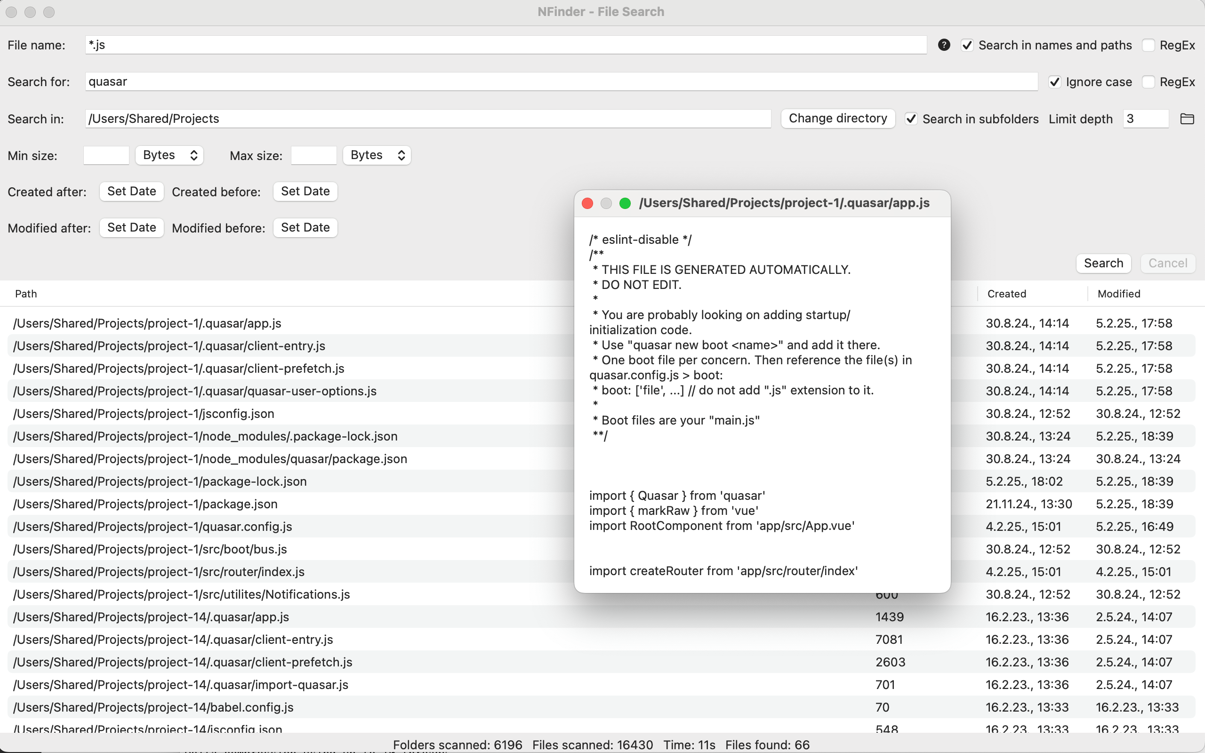
Task: Select project-1/.quasar/client-prefetch.js row
Action: click(602, 368)
